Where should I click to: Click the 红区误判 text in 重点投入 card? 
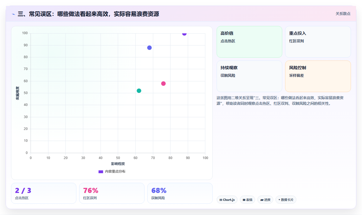click(x=296, y=41)
